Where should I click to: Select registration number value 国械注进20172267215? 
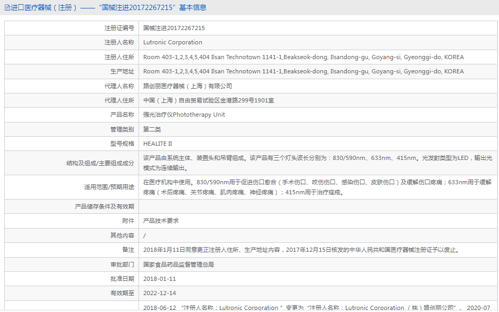174,28
